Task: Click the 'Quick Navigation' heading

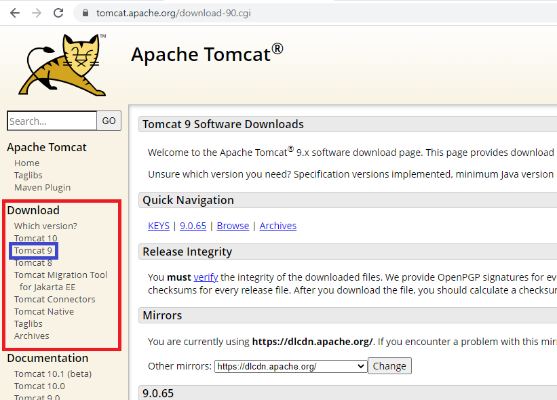Action: point(189,200)
